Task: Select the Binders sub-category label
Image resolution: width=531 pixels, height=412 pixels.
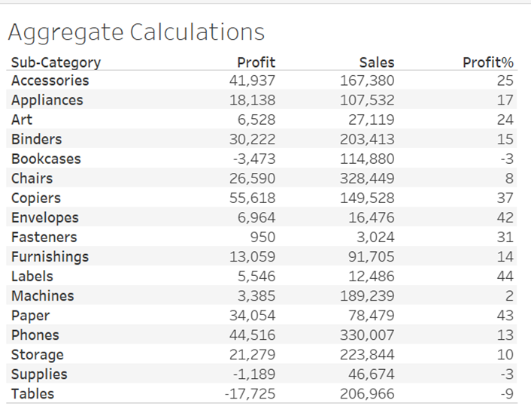Action: click(37, 139)
